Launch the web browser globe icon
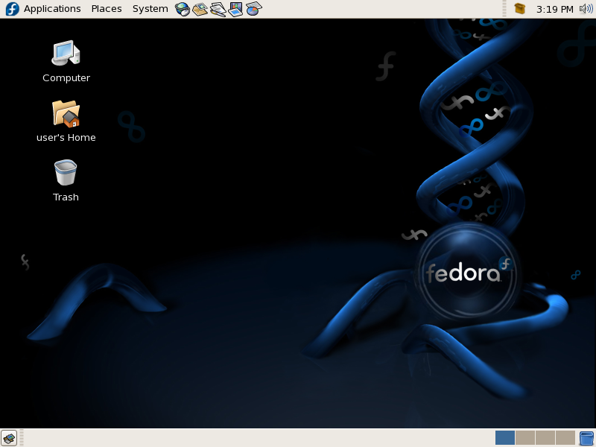Screen dimensions: 596x447 (183, 9)
